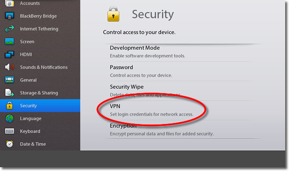Select the Storage & Sharing document icon
Screen dimensions: 289x171
(x=10, y=93)
